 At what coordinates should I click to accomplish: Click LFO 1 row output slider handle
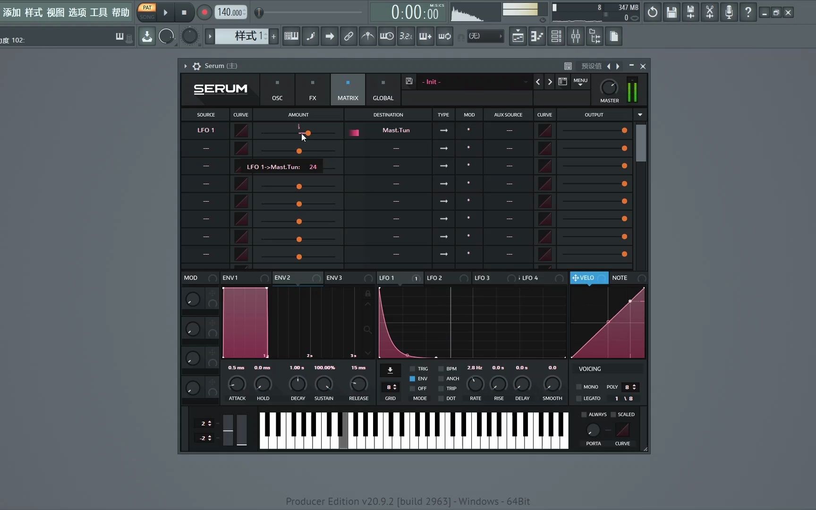tap(624, 130)
